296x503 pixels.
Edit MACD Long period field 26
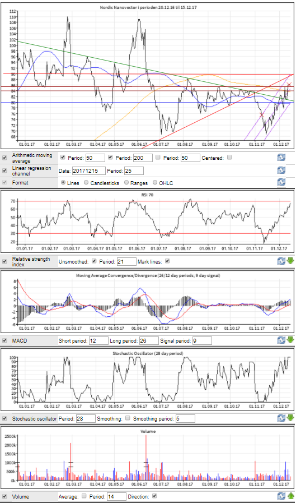click(149, 341)
